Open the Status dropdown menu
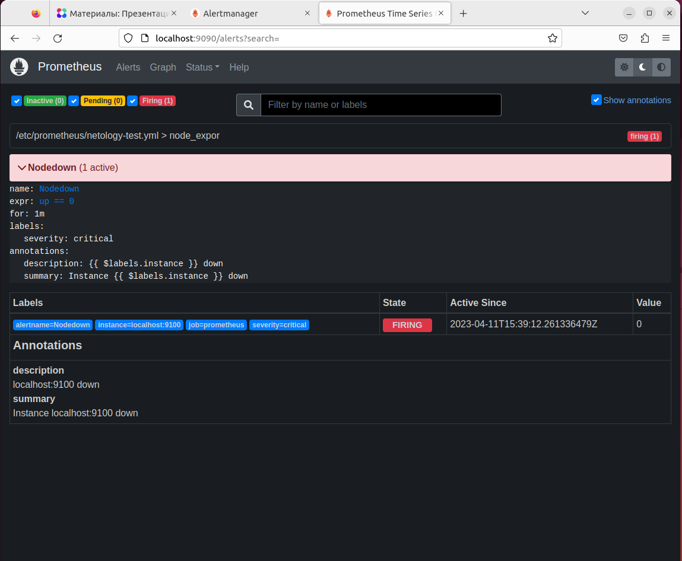This screenshot has height=561, width=682. pos(202,67)
